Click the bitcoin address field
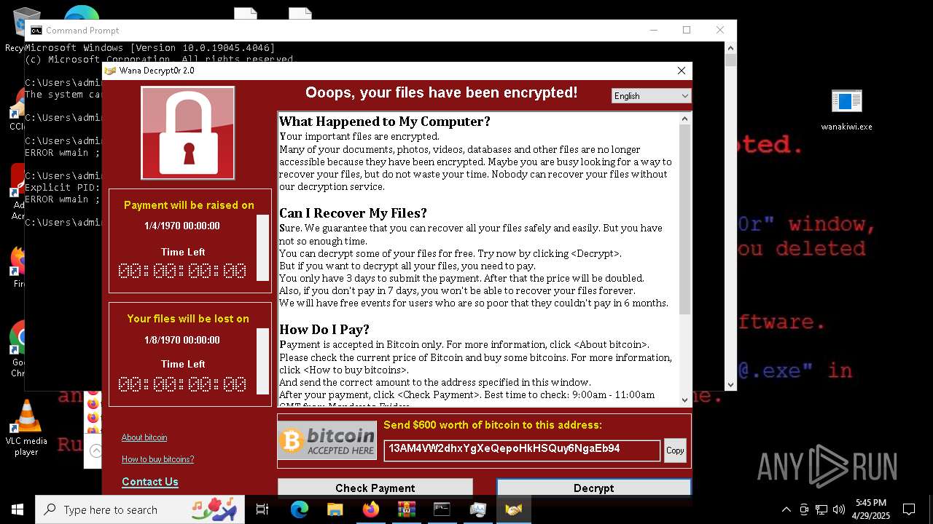The width and height of the screenshot is (933, 524). pos(522,450)
